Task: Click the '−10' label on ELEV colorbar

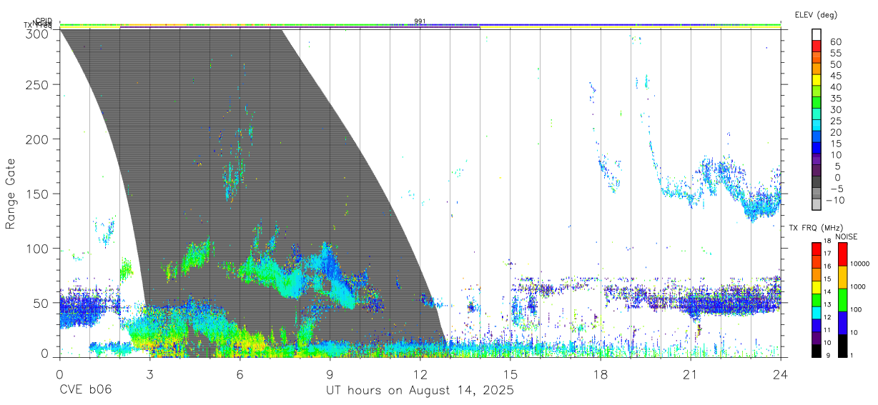Action: [x=836, y=201]
